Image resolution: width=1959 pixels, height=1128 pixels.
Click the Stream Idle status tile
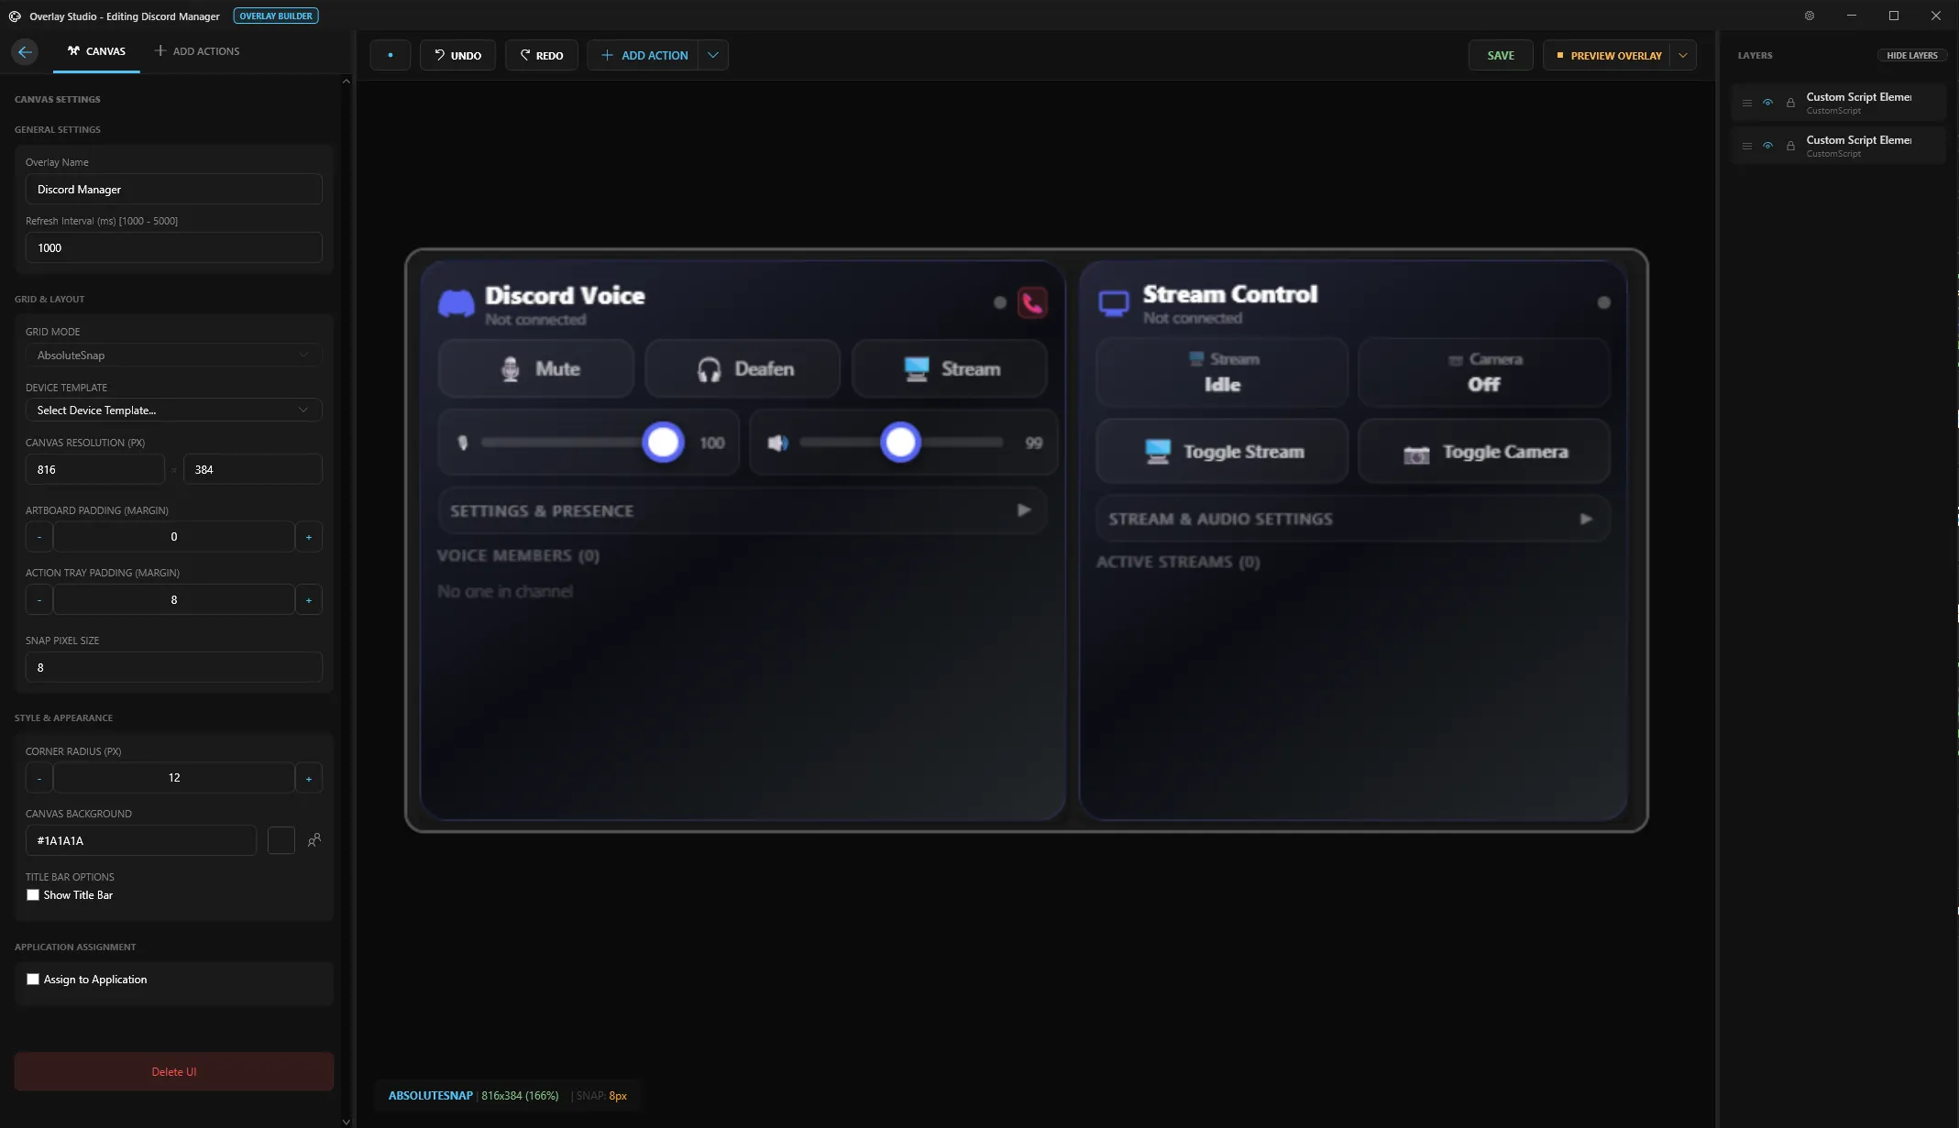click(1222, 372)
